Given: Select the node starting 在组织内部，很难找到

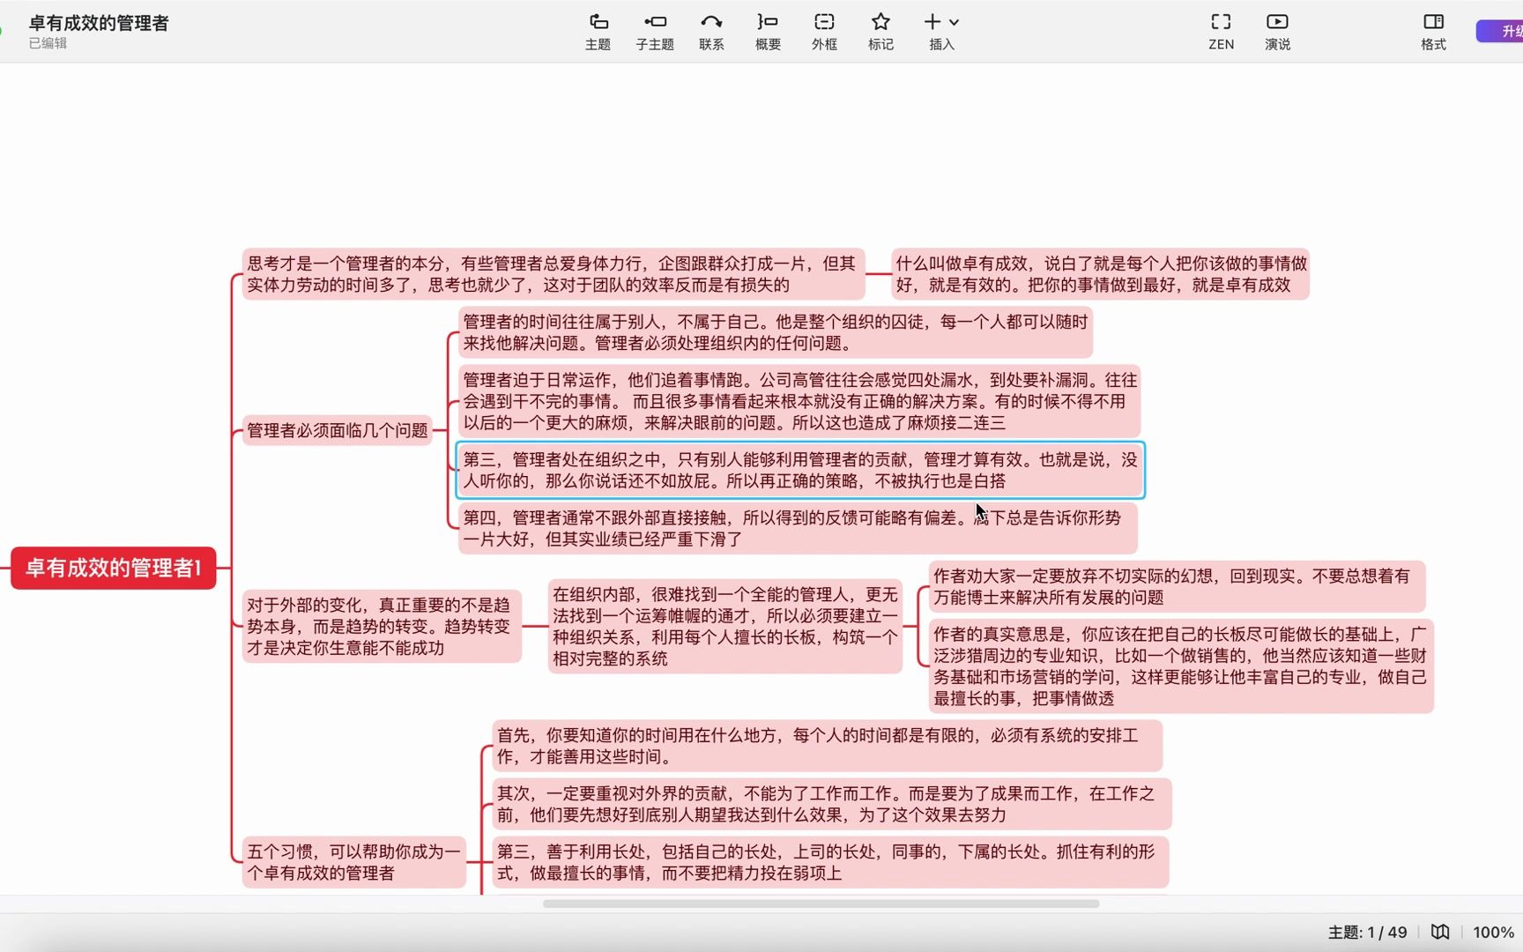Looking at the screenshot, I should 725,627.
